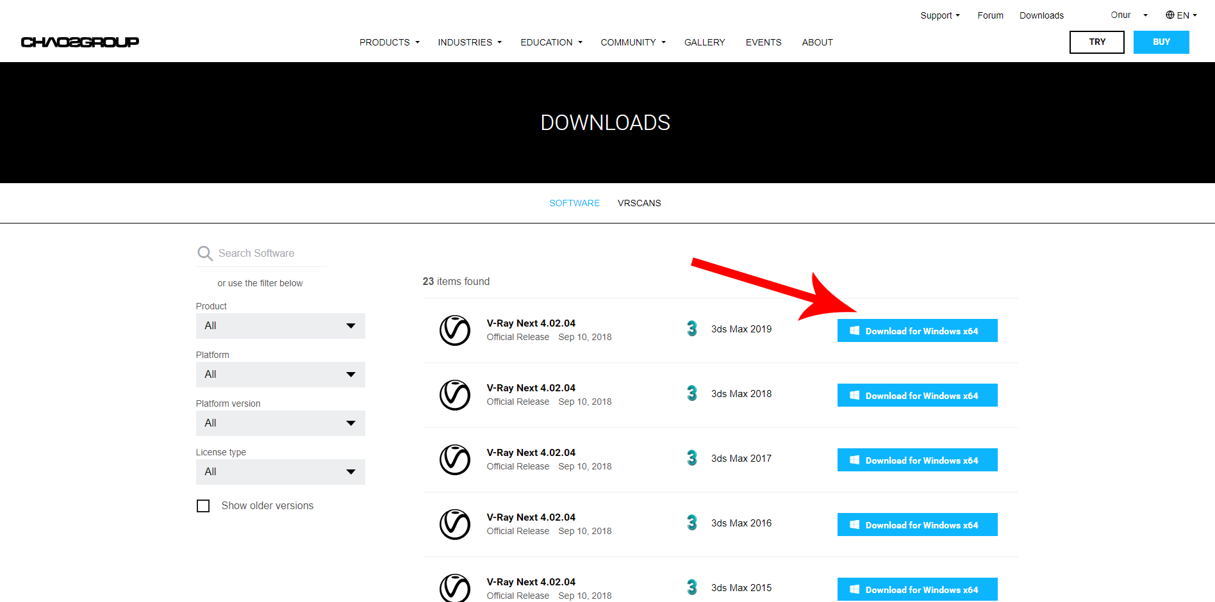Open the License type filter dropdown
The width and height of the screenshot is (1215, 602).
click(x=281, y=472)
